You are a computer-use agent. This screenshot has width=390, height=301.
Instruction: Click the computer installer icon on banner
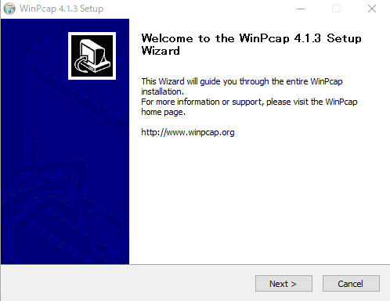coord(92,56)
